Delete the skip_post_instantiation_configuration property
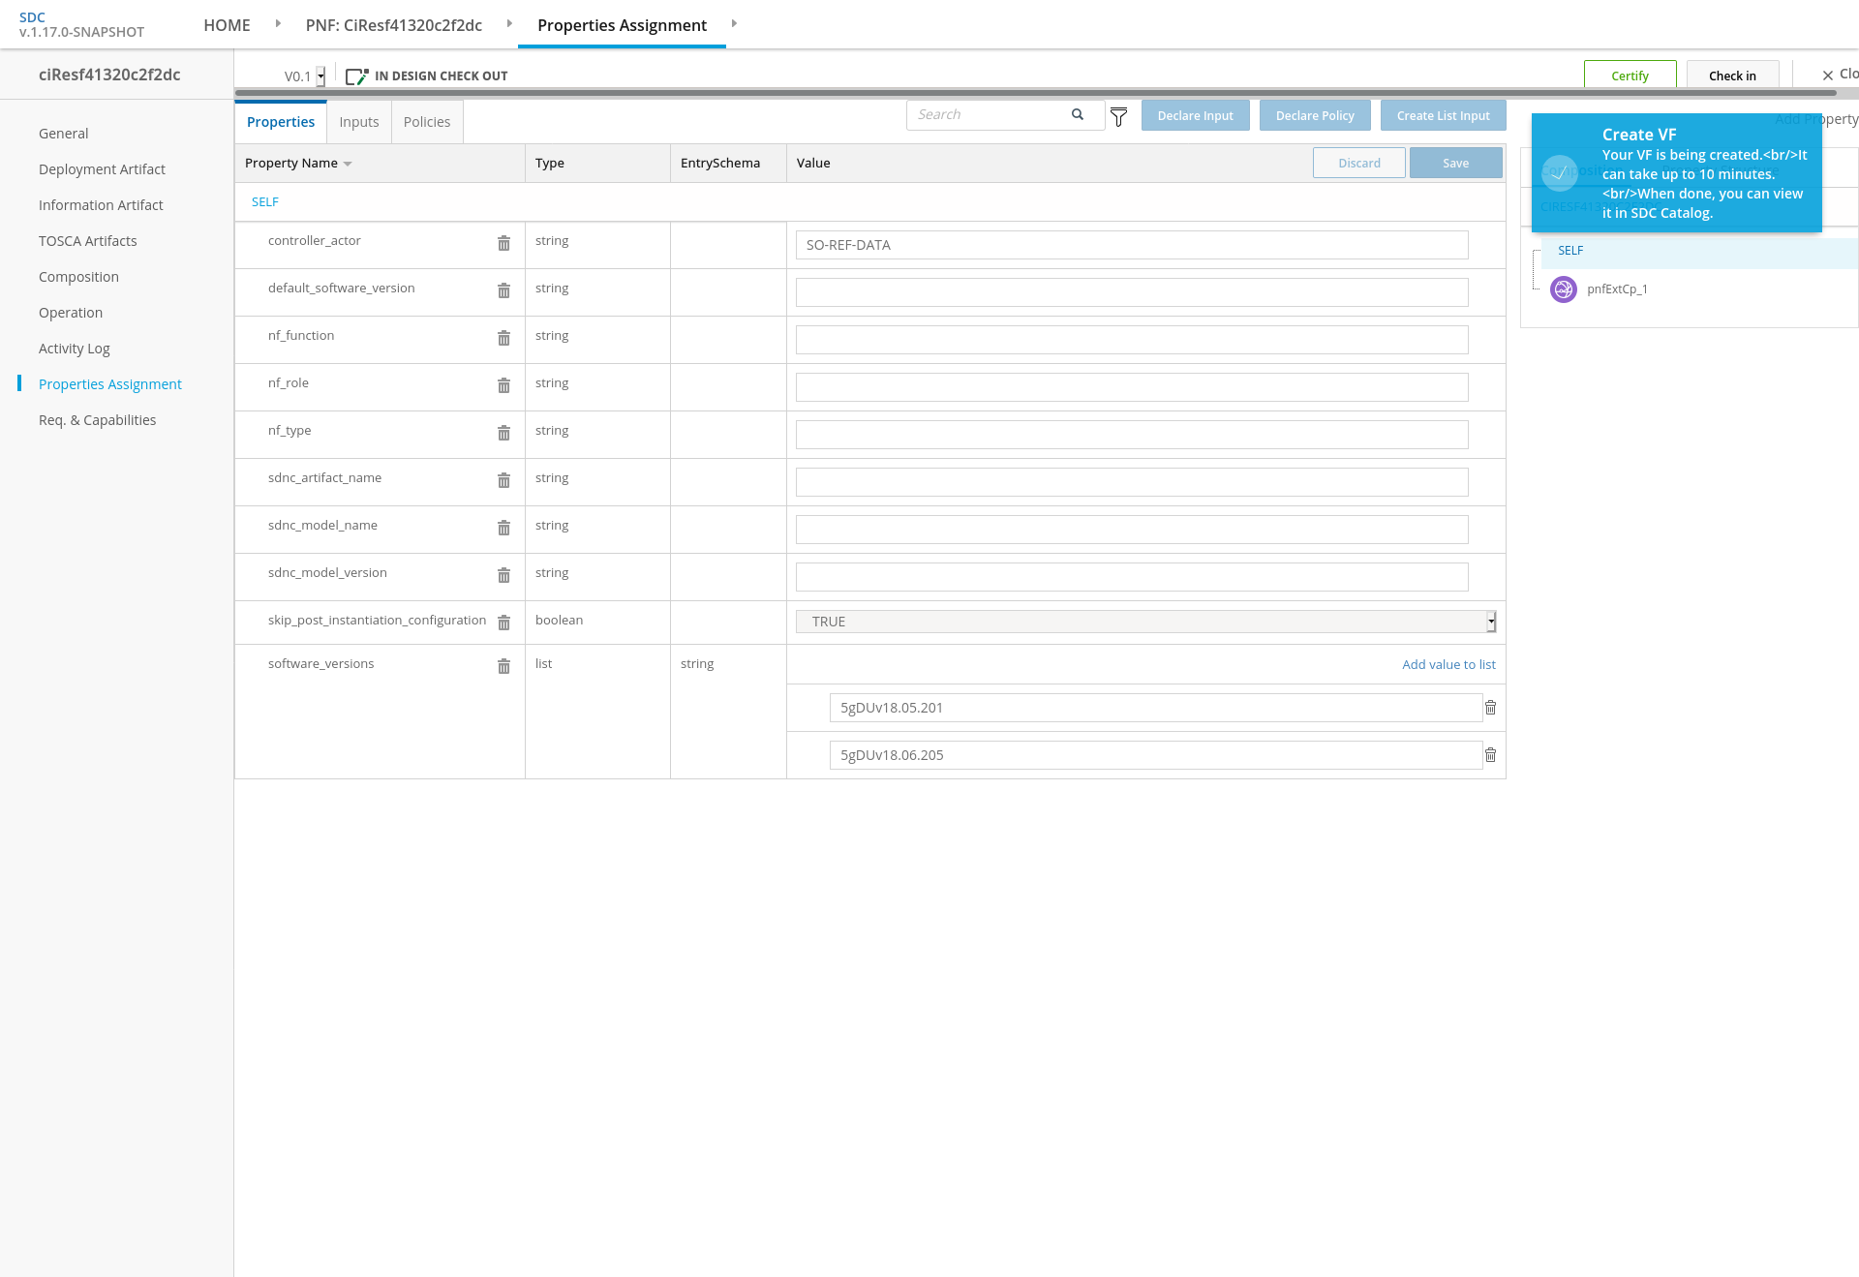This screenshot has width=1859, height=1277. [x=503, y=623]
